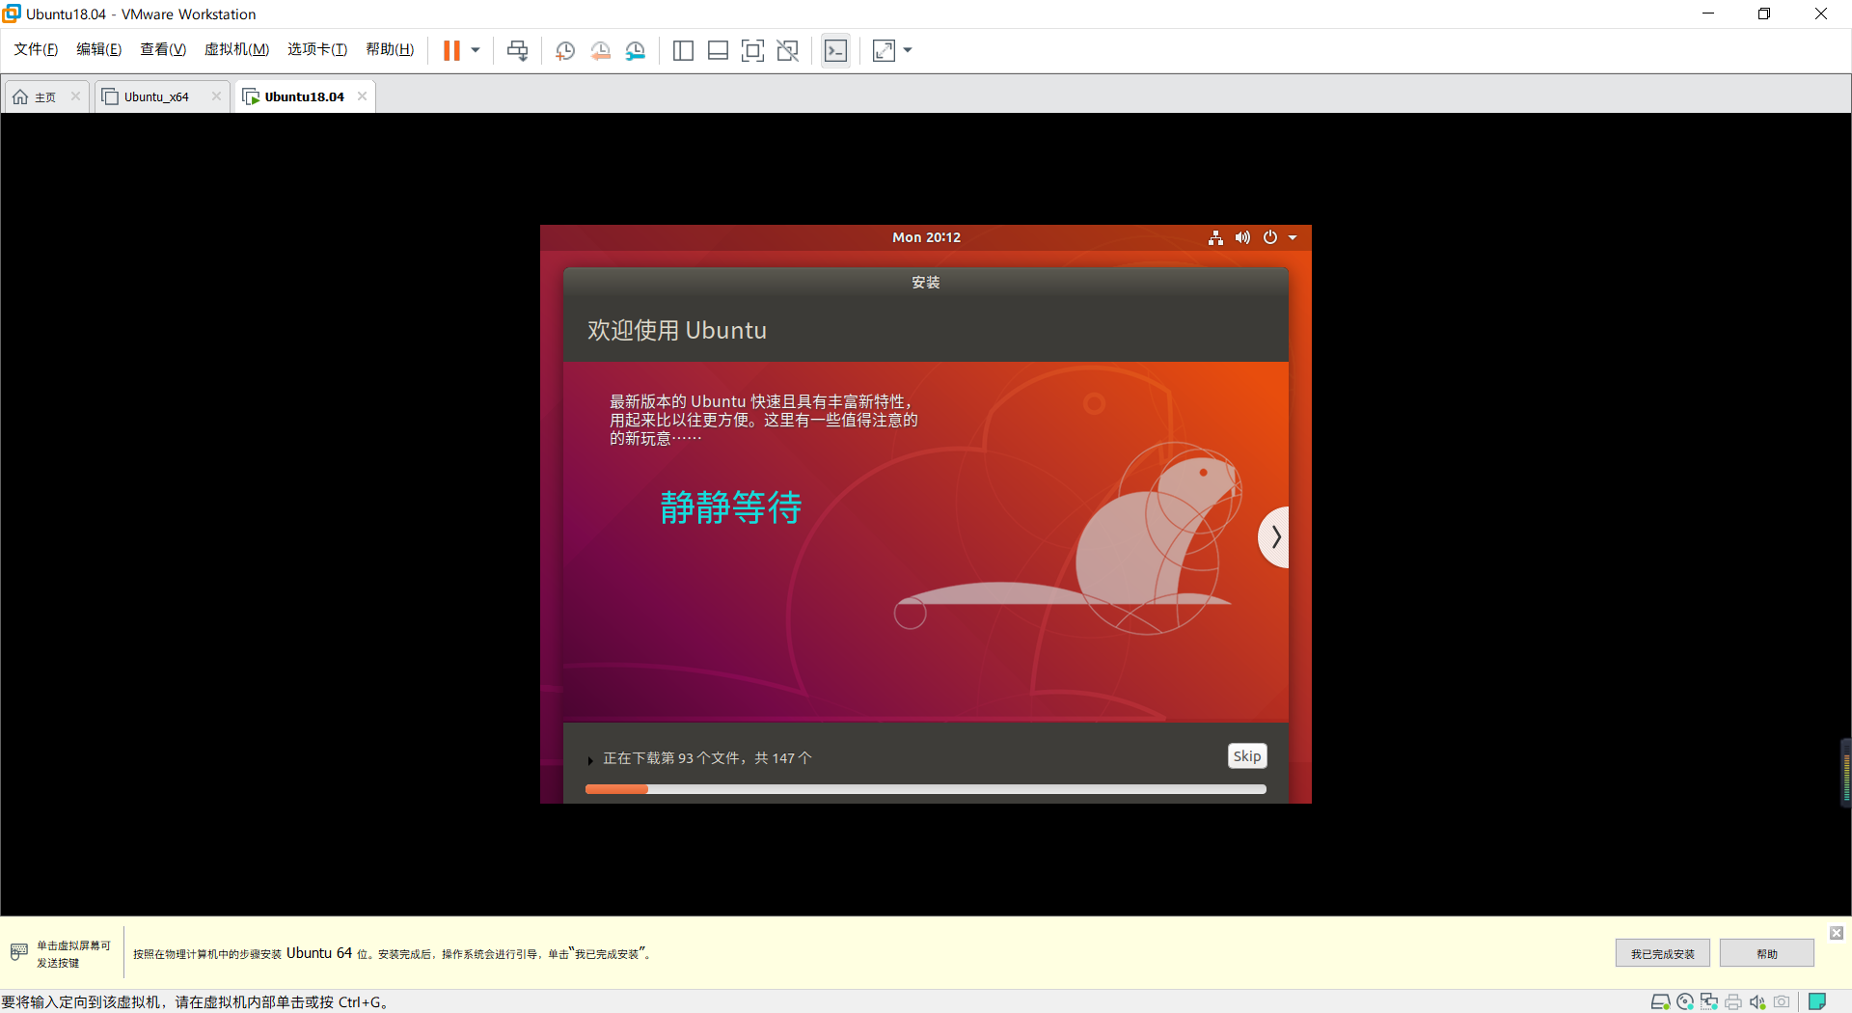Image resolution: width=1852 pixels, height=1013 pixels.
Task: Click the printer status bar icon
Action: (1733, 1001)
